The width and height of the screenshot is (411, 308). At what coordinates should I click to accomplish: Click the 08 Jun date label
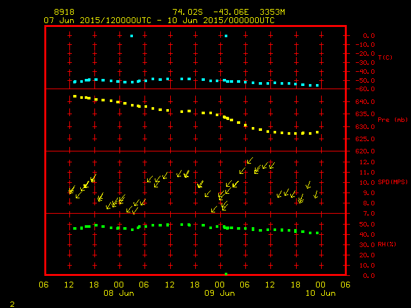click(x=119, y=293)
